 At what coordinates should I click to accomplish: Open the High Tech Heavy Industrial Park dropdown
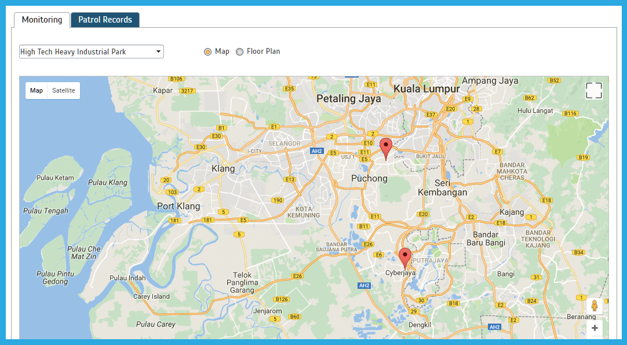92,52
